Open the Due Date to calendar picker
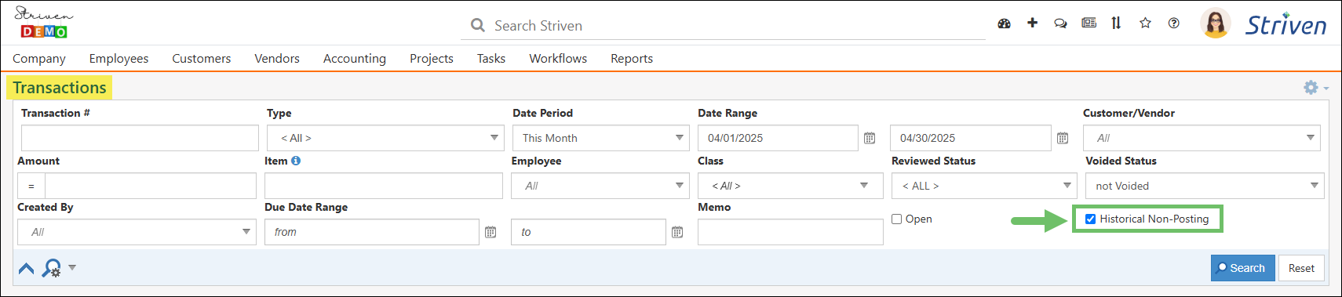1342x297 pixels. [x=677, y=232]
